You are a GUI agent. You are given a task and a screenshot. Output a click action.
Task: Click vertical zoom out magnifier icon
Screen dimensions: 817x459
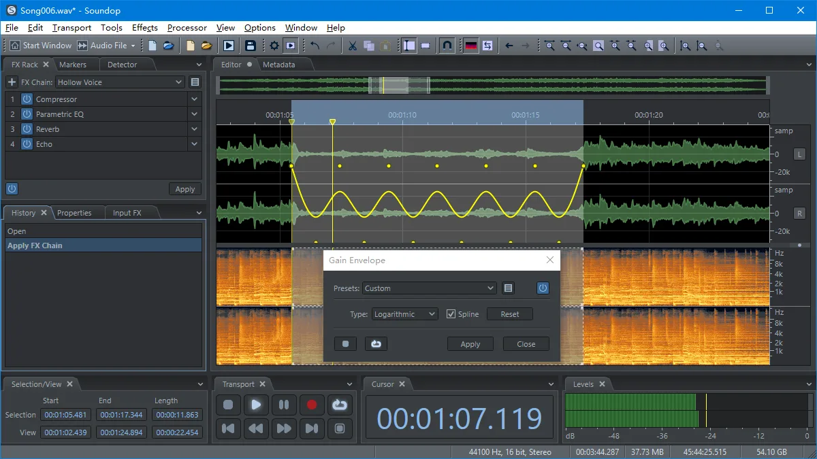click(702, 46)
